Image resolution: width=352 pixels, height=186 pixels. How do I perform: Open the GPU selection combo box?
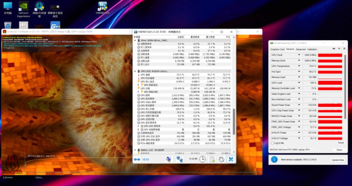pos(291,150)
